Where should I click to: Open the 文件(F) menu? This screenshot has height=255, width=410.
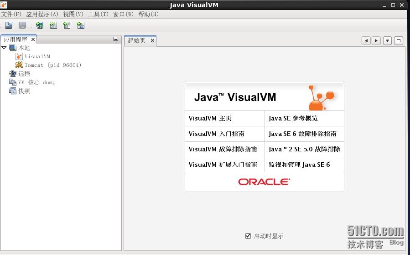point(11,14)
